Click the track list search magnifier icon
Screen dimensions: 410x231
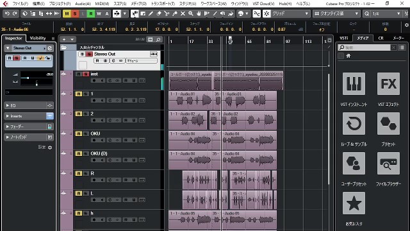click(158, 40)
